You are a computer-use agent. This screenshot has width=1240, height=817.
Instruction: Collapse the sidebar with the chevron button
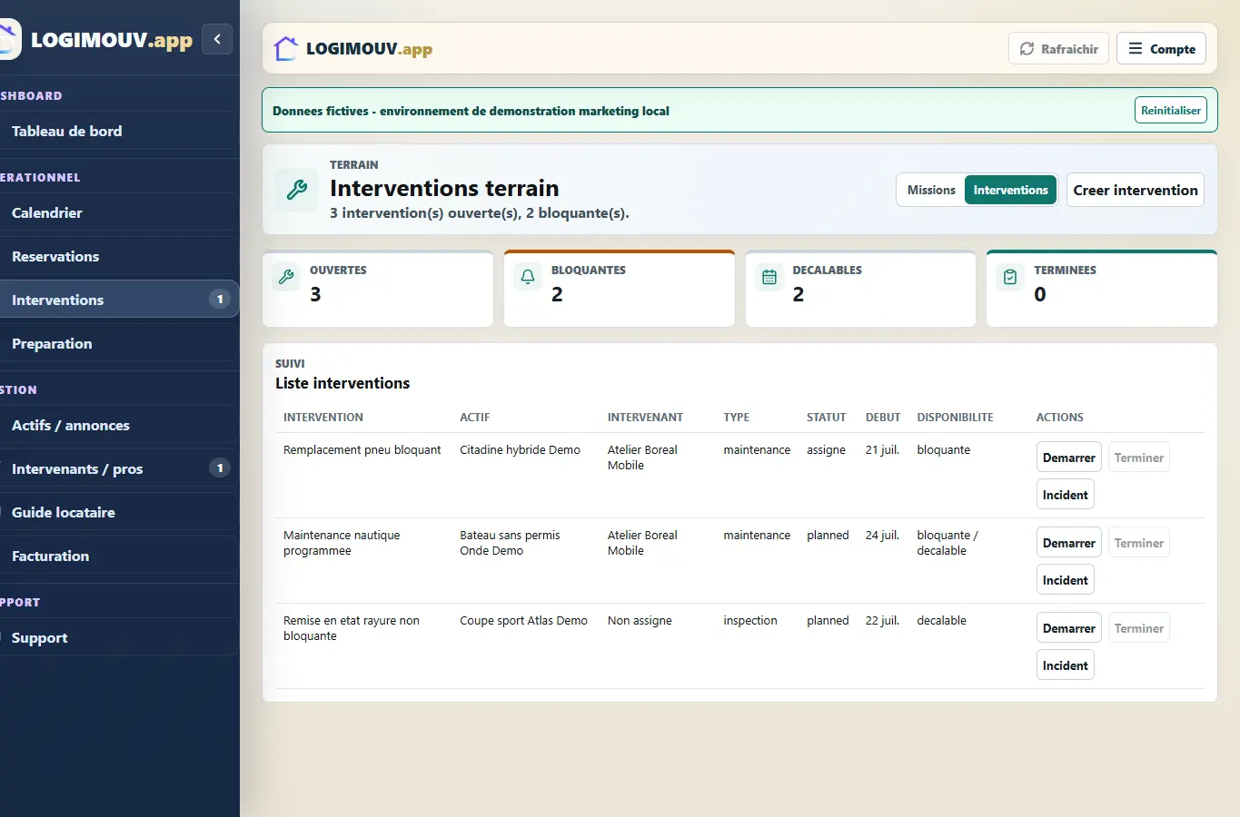(x=217, y=39)
